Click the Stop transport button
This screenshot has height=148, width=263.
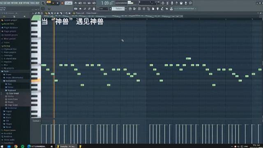click(x=58, y=3)
